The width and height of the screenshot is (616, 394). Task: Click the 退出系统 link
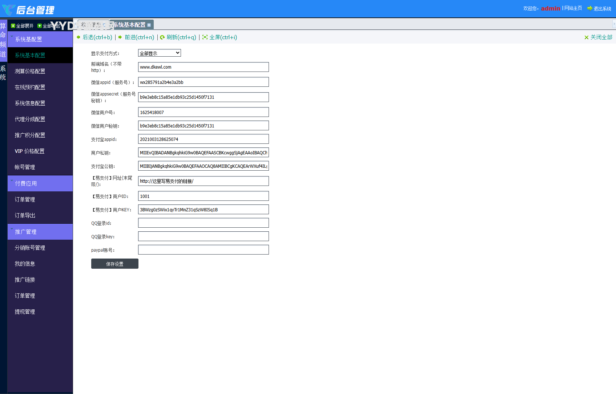click(x=602, y=8)
